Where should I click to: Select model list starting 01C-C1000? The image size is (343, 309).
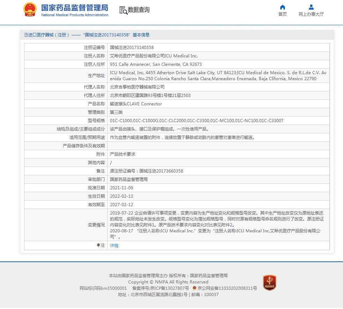click(197, 120)
